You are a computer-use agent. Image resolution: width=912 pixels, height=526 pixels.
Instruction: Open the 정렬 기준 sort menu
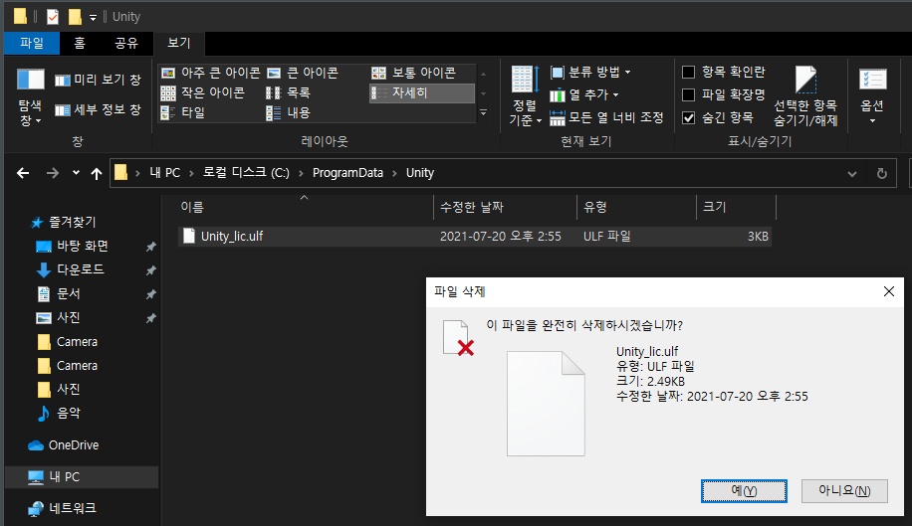click(x=526, y=96)
